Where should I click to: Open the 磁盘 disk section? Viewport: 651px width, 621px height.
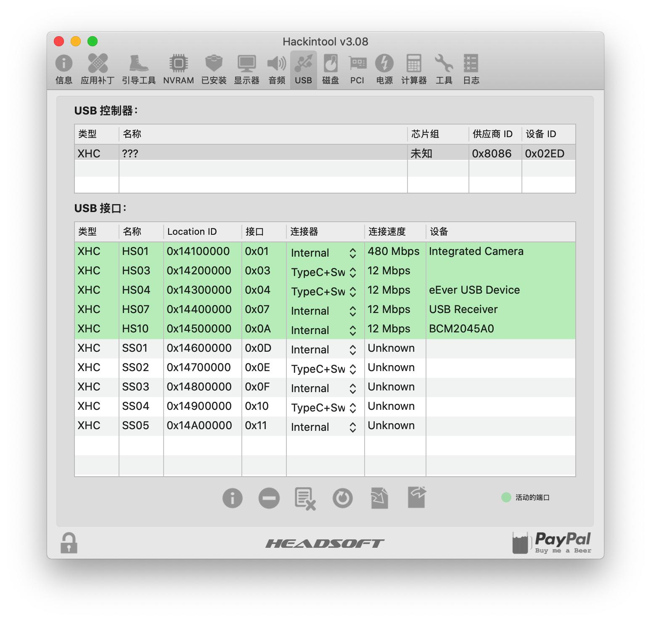[x=330, y=69]
